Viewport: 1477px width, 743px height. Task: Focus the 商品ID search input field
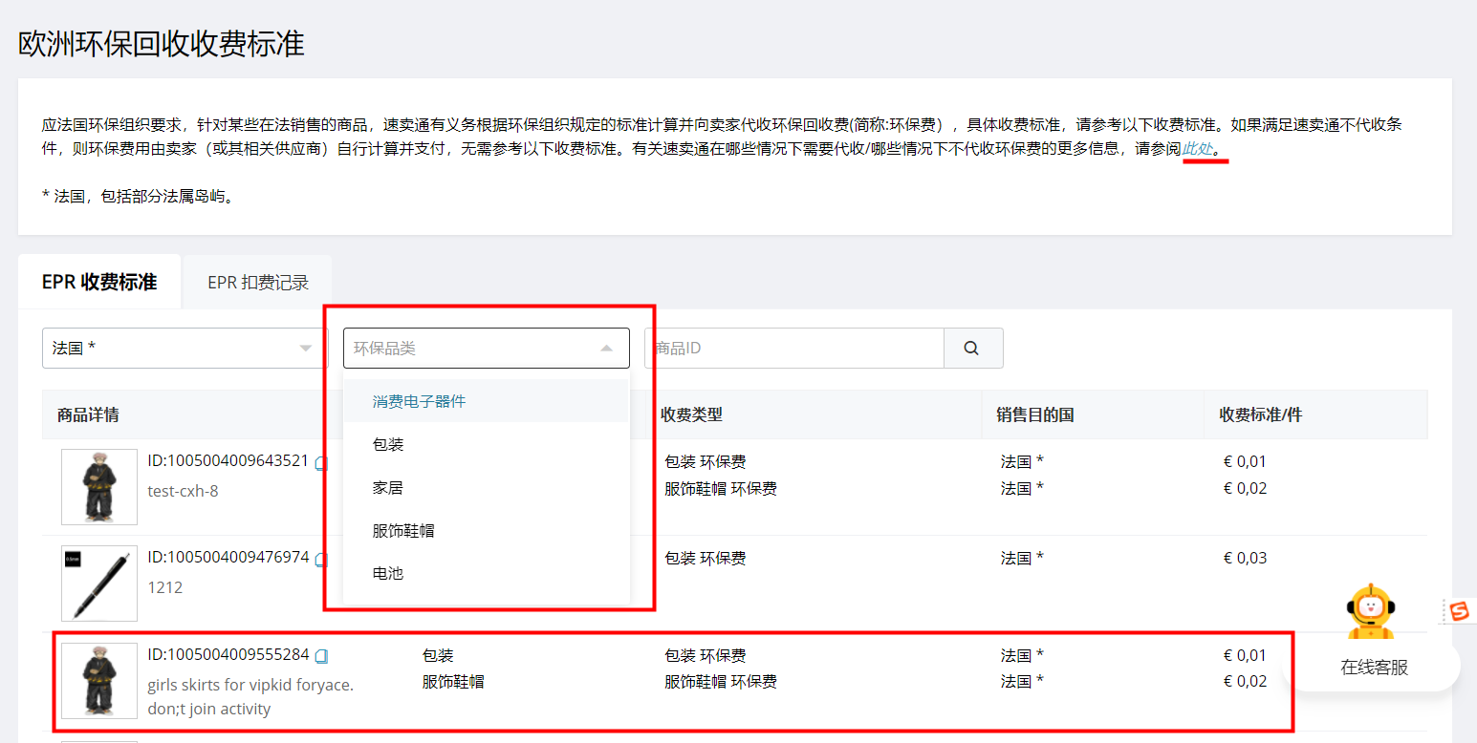(794, 349)
